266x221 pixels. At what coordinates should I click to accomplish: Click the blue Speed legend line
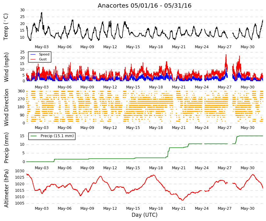[33, 54]
